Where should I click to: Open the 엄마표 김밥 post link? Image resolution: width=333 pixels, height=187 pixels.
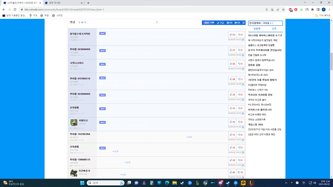click(254, 65)
